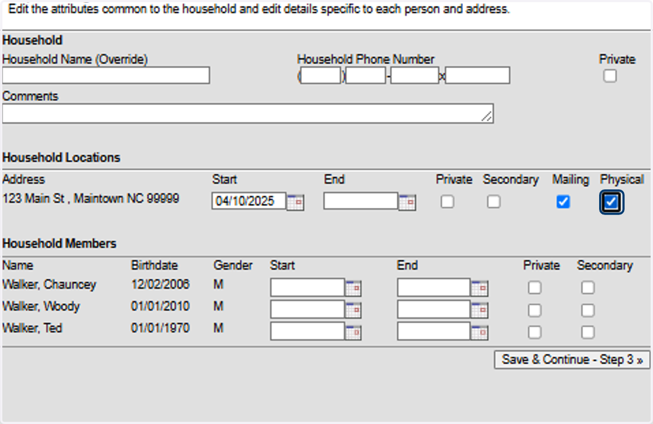This screenshot has width=653, height=424.
Task: Click the Household Locations heading
Action: coord(61,157)
